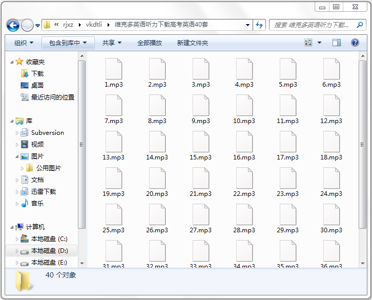The height and width of the screenshot is (300, 372).
Task: Select the file 6.mp3
Action: pos(332,73)
